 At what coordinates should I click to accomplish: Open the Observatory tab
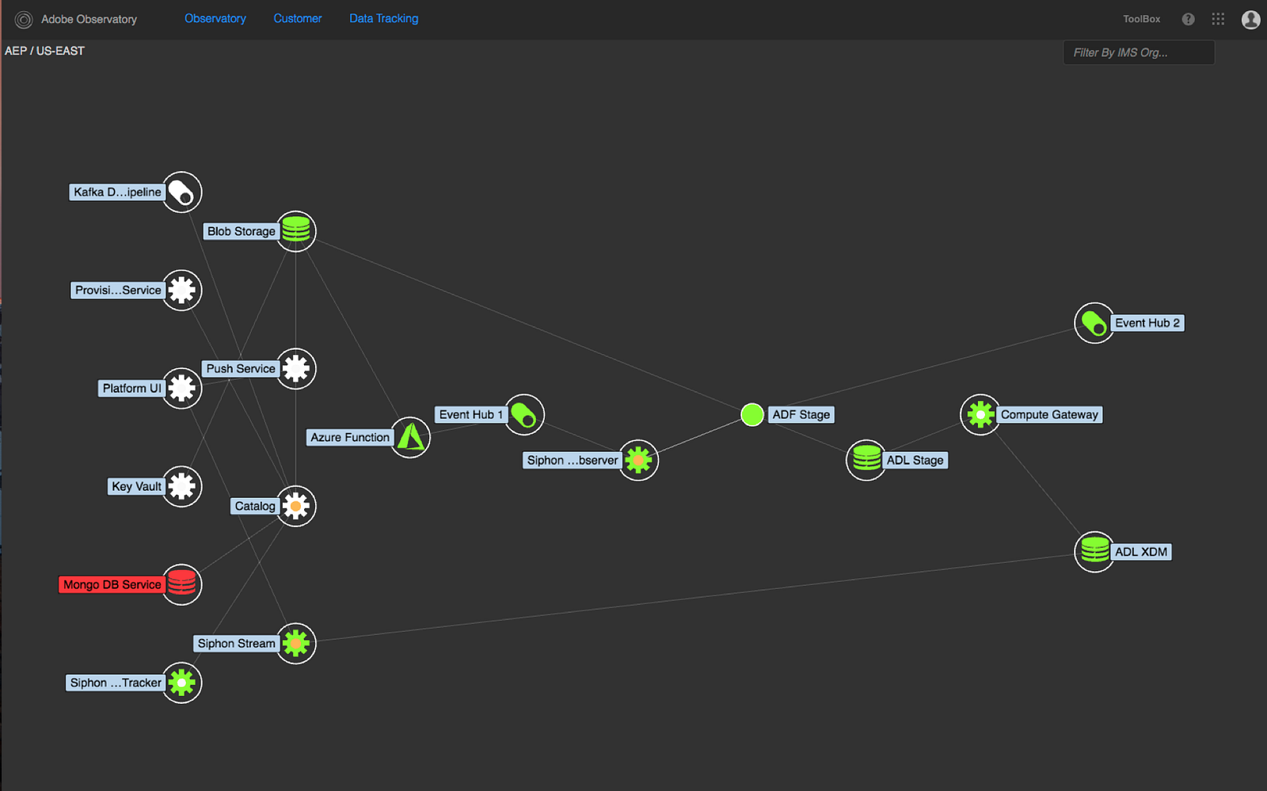tap(215, 18)
